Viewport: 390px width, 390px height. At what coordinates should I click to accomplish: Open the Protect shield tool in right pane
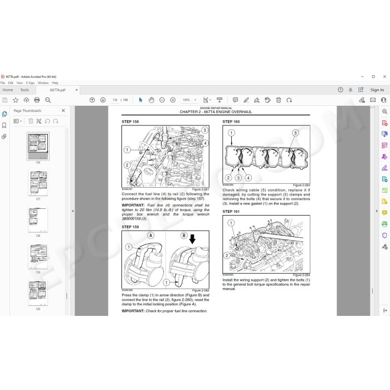[x=384, y=235]
